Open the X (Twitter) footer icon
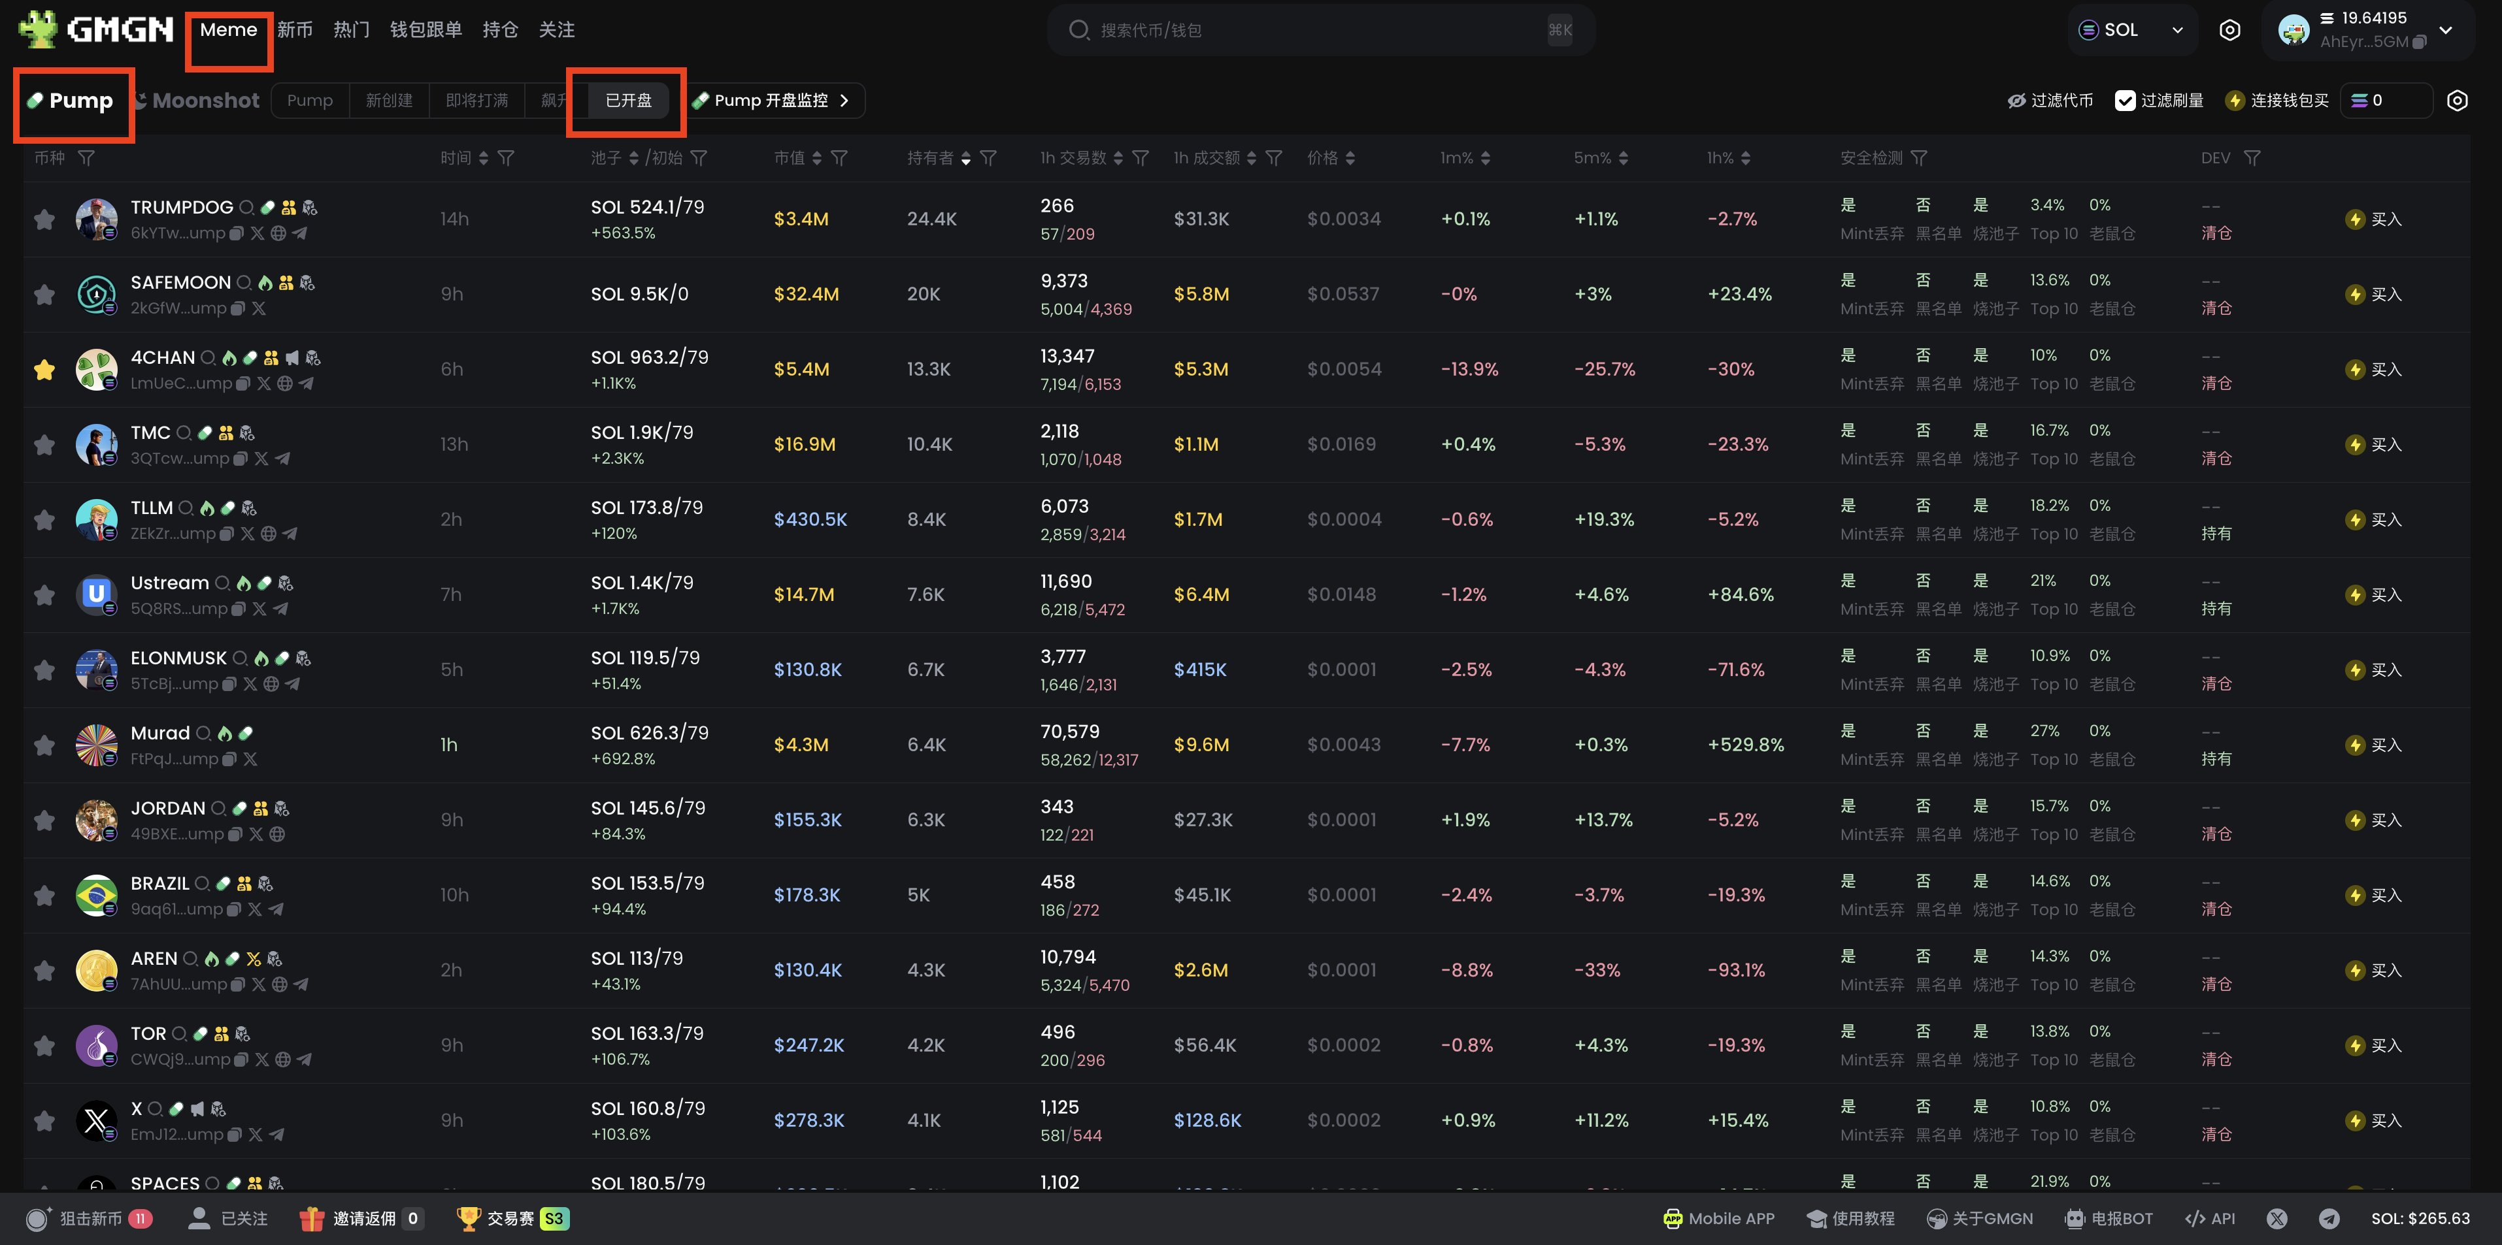This screenshot has height=1245, width=2502. point(2277,1219)
